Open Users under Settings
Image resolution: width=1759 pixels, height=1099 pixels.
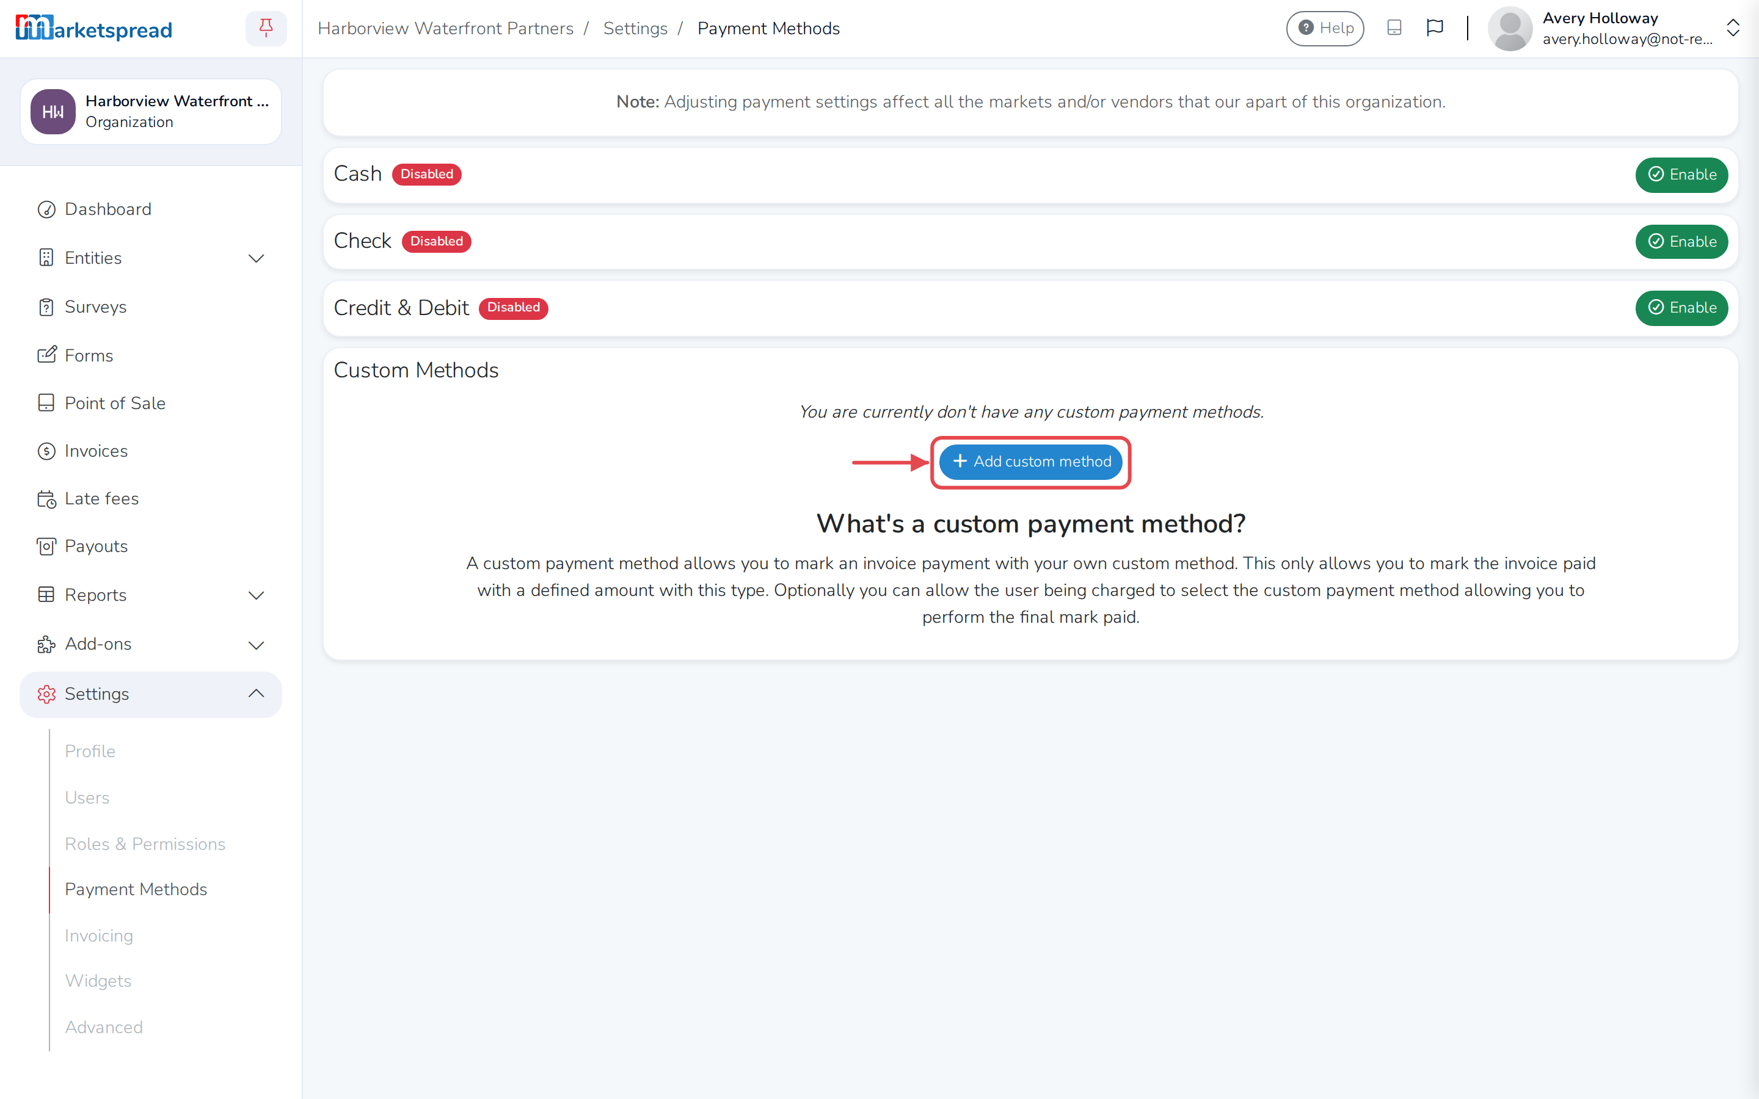click(x=87, y=797)
